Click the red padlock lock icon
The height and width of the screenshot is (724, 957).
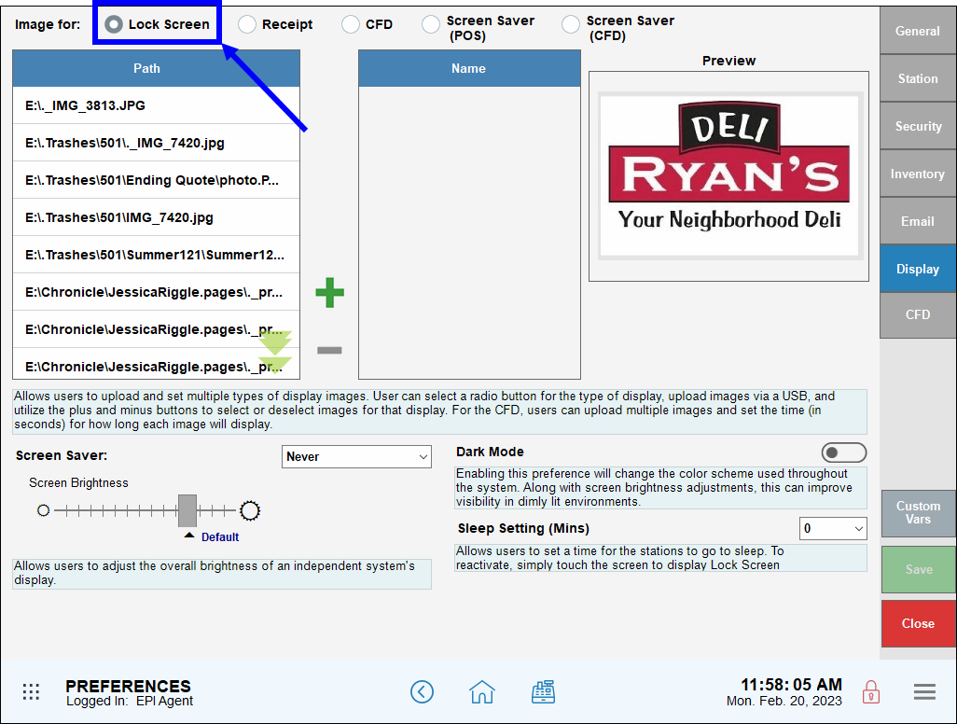pos(871,691)
